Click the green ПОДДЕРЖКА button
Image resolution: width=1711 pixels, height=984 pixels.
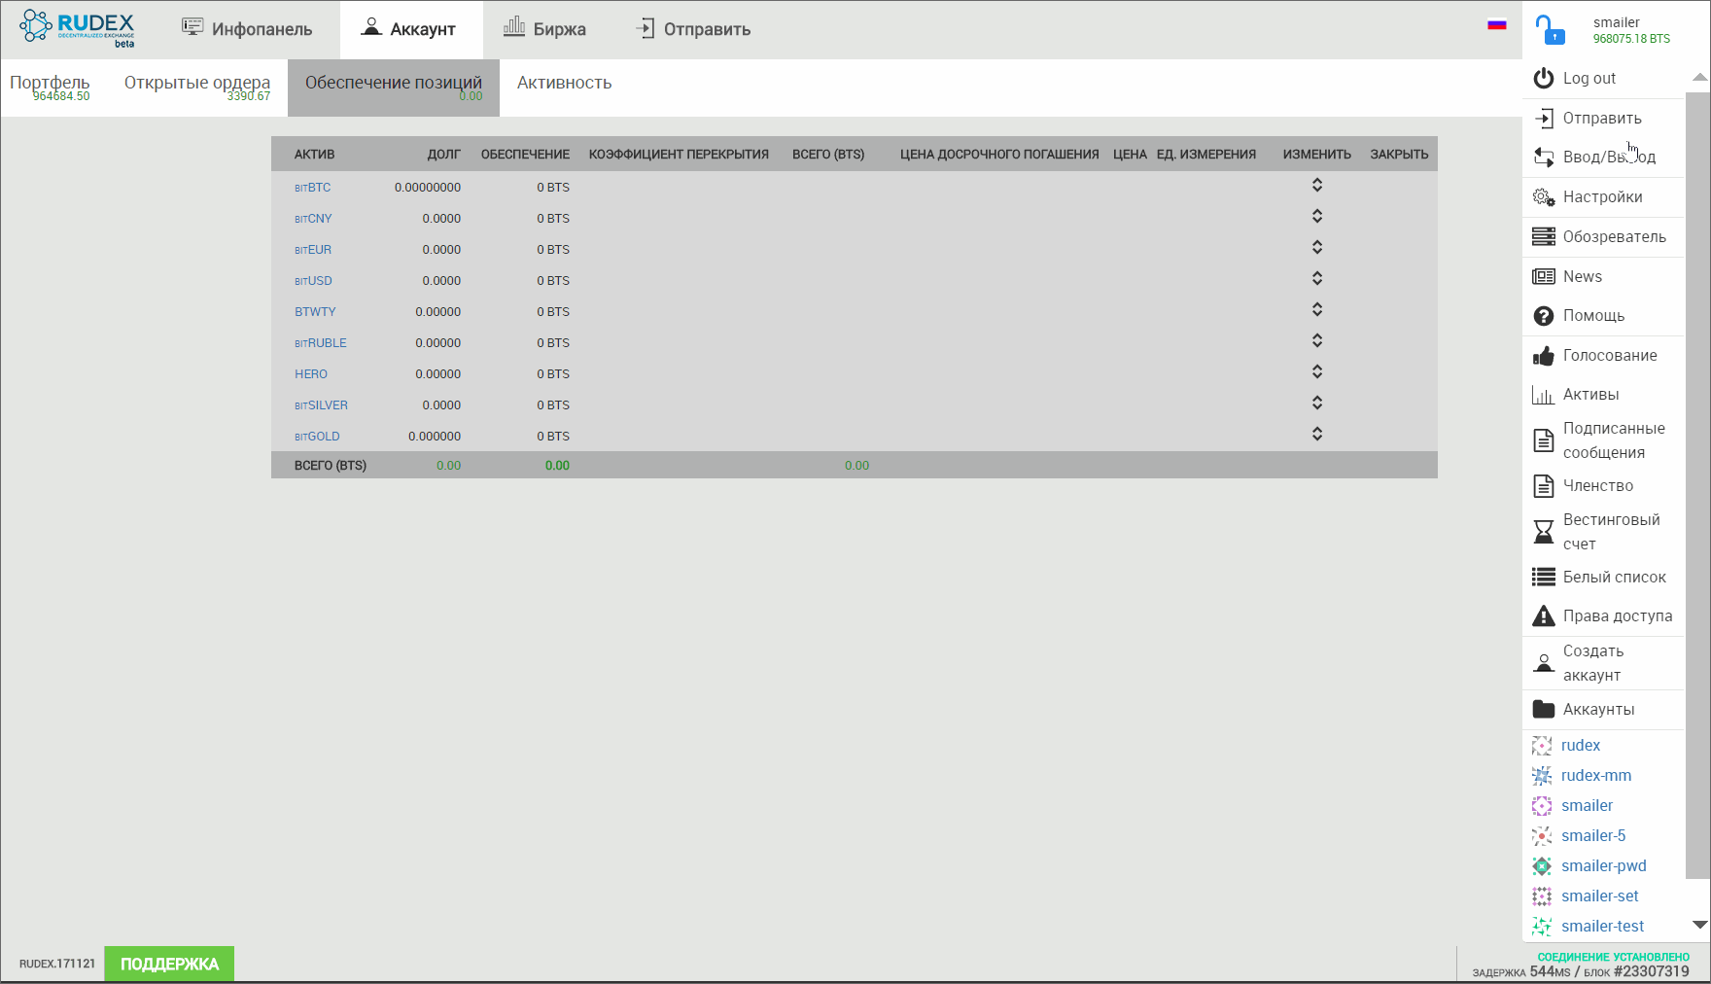click(169, 964)
